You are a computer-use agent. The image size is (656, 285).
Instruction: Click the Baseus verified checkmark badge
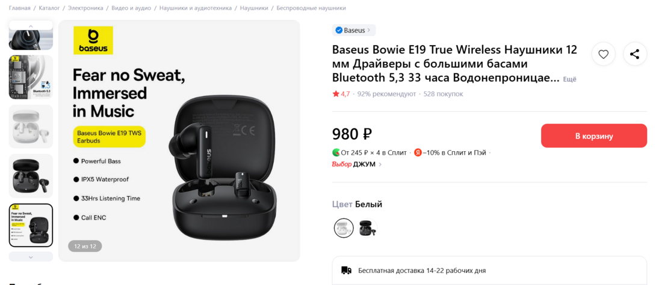pos(339,30)
